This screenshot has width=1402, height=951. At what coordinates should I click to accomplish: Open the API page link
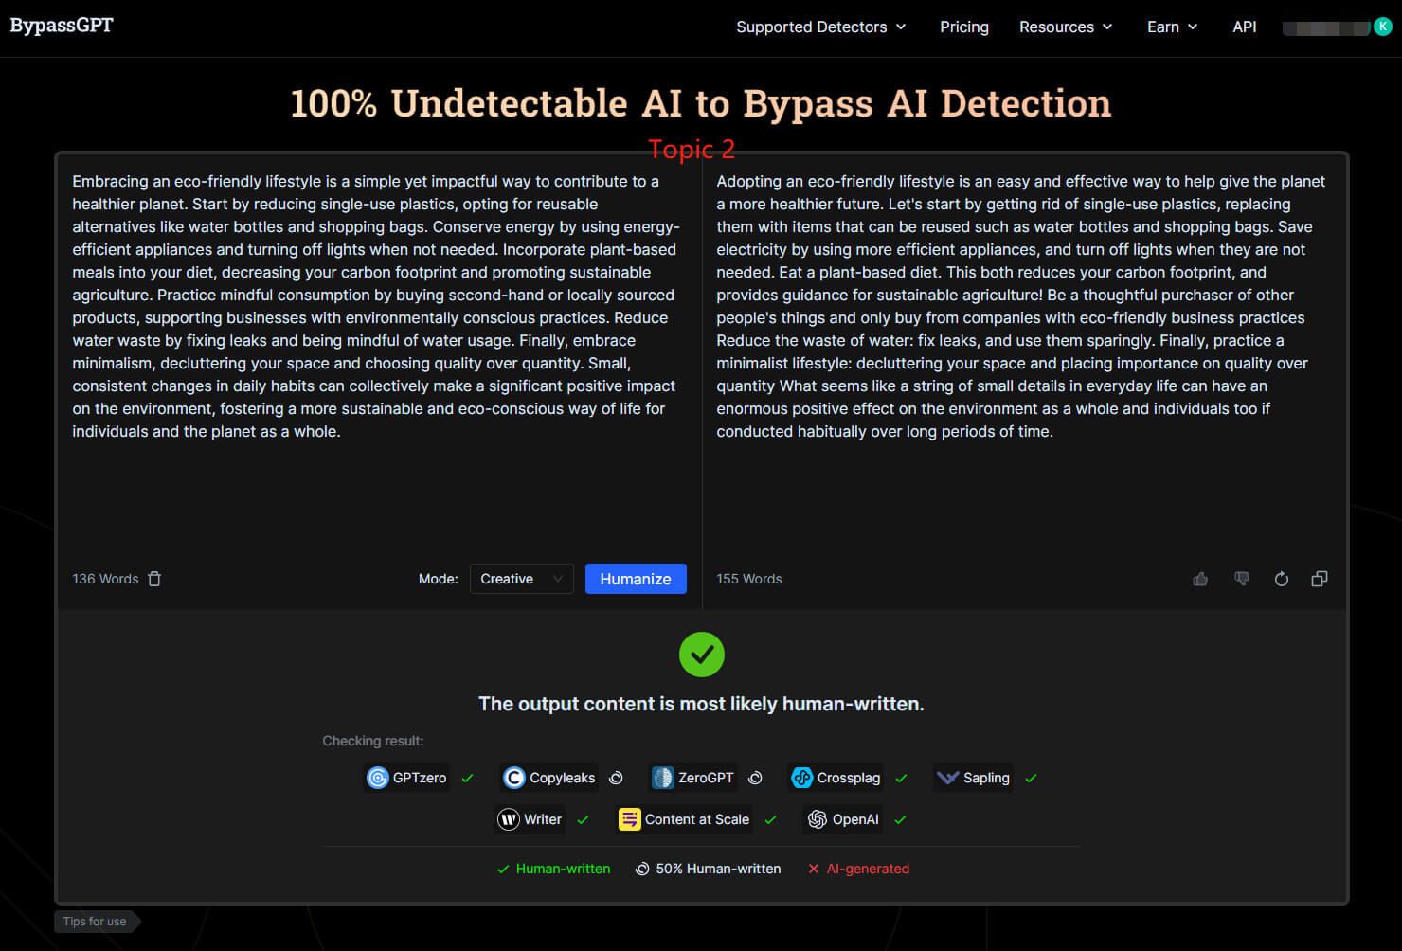coord(1244,27)
